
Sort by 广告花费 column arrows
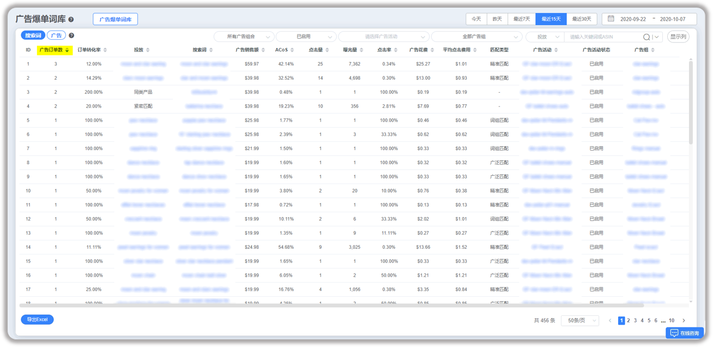point(432,50)
